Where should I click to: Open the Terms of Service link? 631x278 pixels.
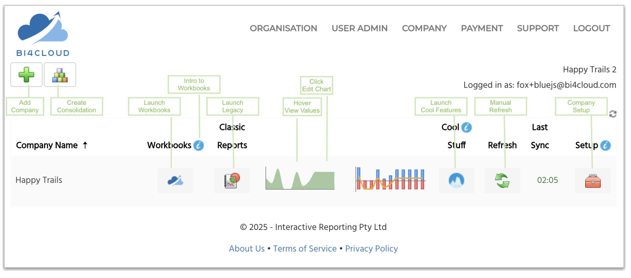(x=305, y=248)
